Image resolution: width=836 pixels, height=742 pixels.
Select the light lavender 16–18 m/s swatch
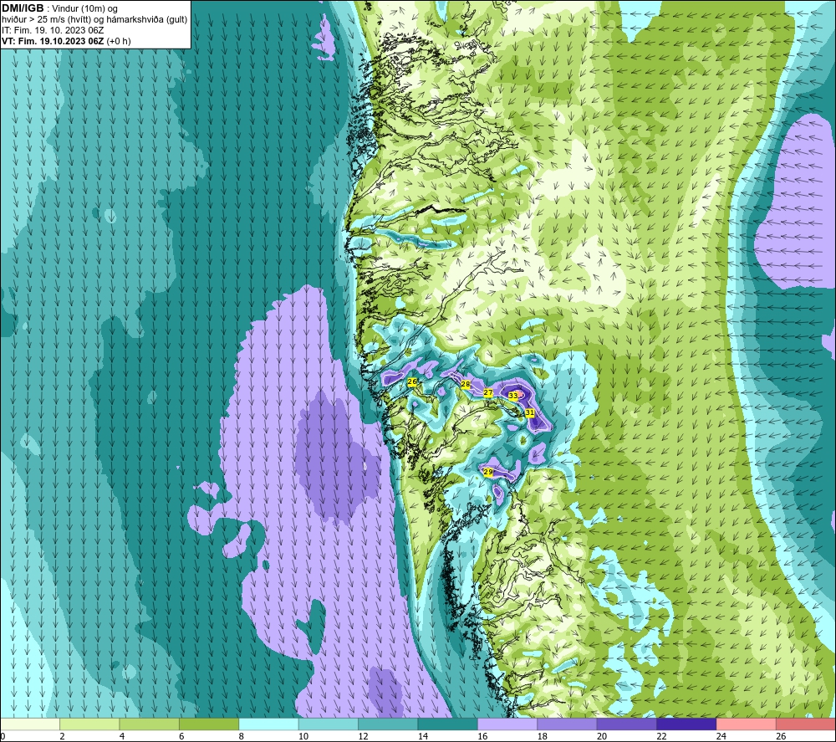[507, 724]
